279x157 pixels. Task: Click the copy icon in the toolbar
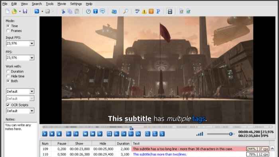pyautogui.click(x=70, y=12)
